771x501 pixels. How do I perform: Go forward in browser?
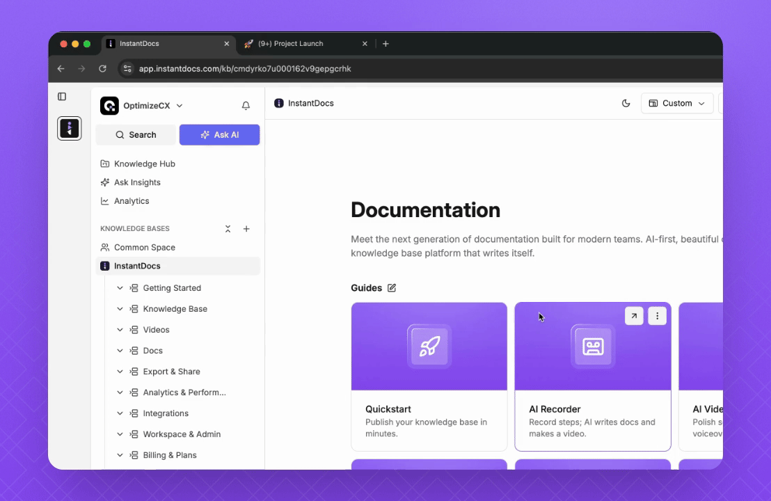tap(81, 69)
